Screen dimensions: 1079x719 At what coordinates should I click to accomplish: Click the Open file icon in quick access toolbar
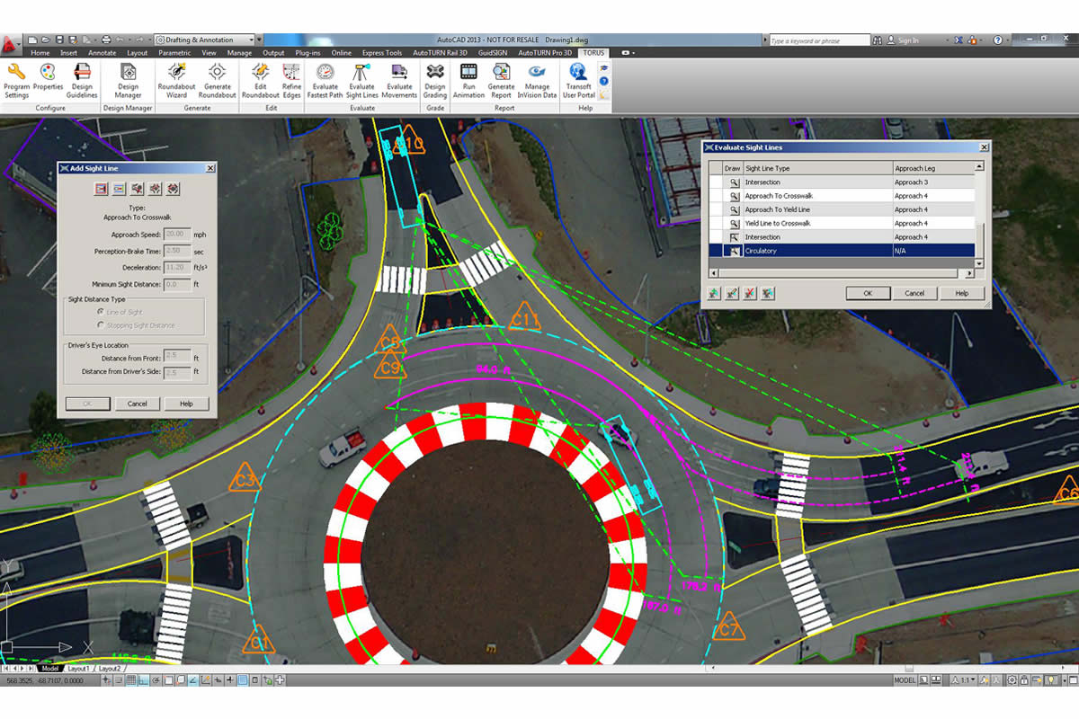46,40
